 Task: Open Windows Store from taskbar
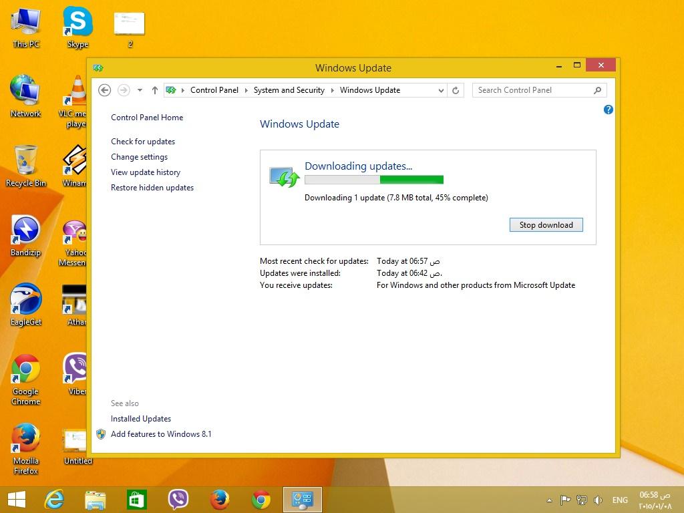[x=136, y=500]
